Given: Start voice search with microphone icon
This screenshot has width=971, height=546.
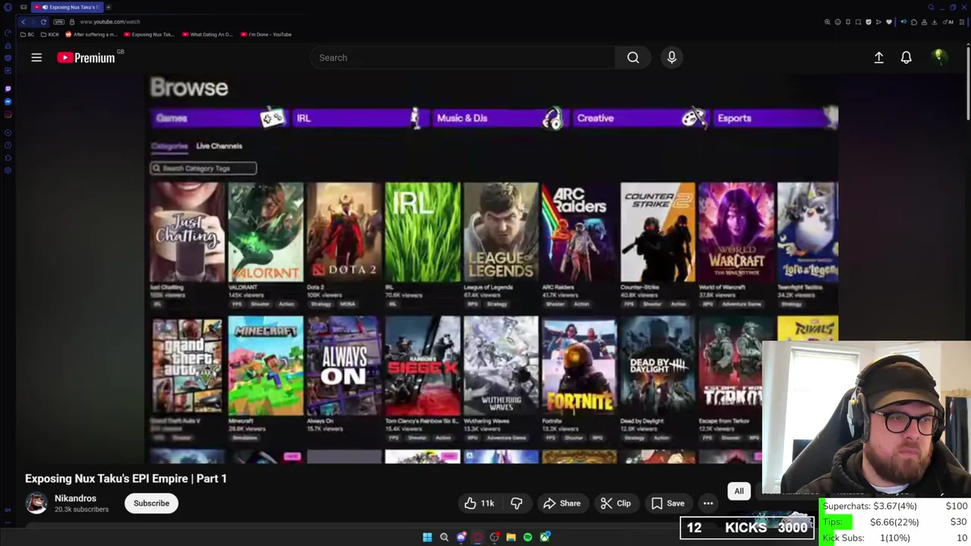Looking at the screenshot, I should 671,58.
